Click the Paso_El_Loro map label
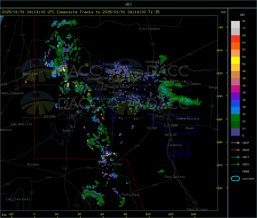 click(197, 209)
